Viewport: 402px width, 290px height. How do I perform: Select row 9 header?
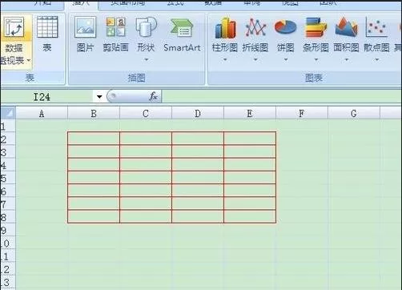pyautogui.click(x=7, y=230)
